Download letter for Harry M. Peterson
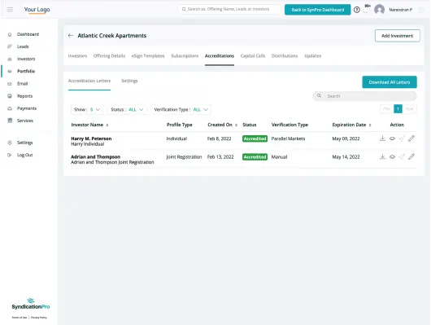The image size is (431, 325). click(x=382, y=138)
